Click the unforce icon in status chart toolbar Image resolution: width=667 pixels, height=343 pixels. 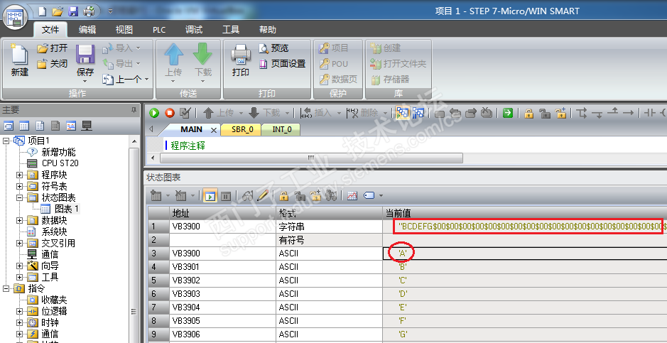[300, 196]
